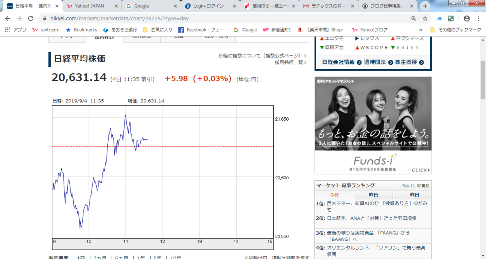The height and width of the screenshot is (259, 486).
Task: Open the エニグモ stock link
Action: (x=332, y=38)
